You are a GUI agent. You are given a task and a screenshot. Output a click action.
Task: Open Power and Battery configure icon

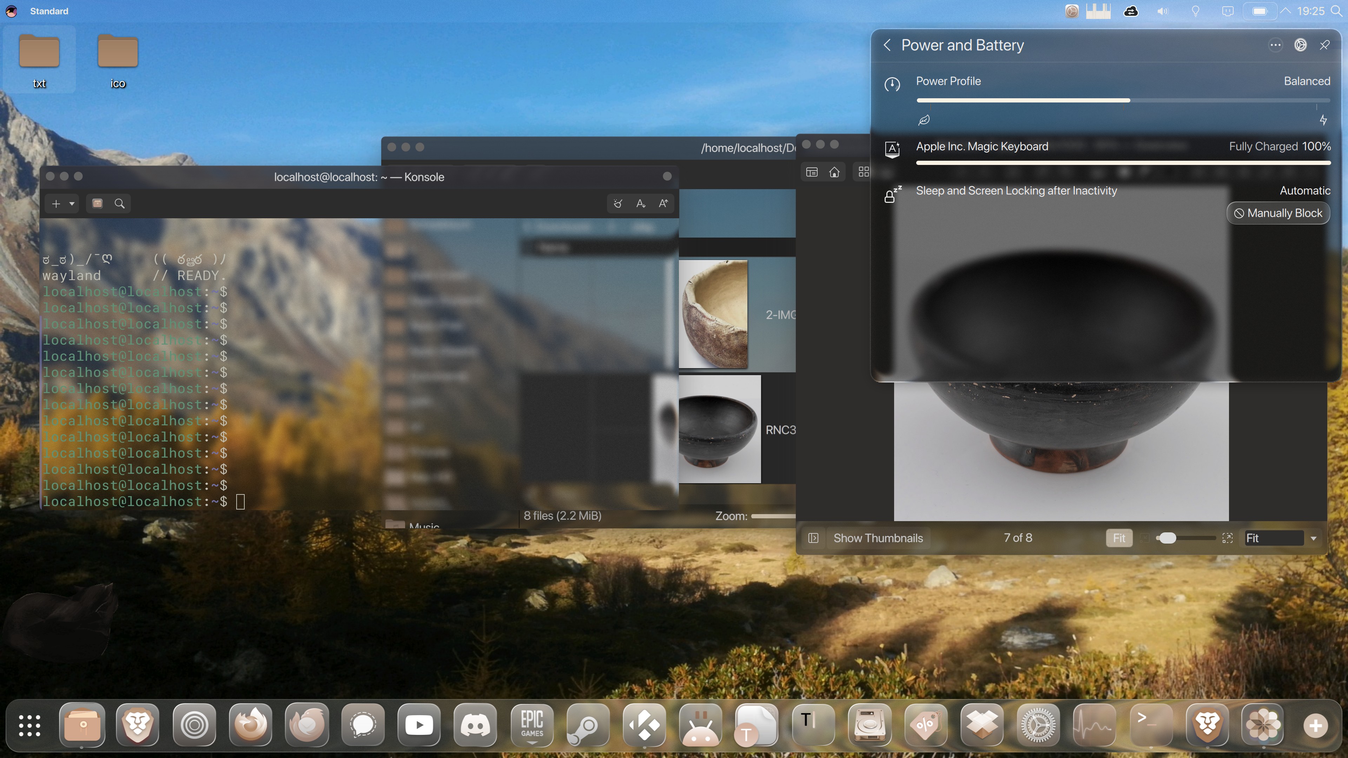(x=1300, y=45)
